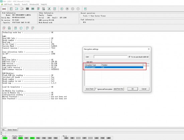Image resolution: width=184 pixels, height=140 pixels.
Task: Click the copy pages icon in log toolbar
Action: 21,28
